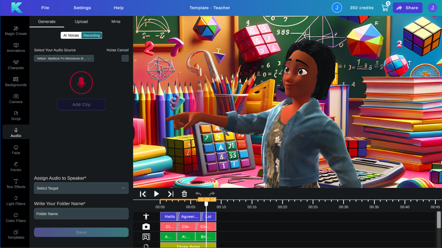Open the Text Effects panel
442x248 pixels.
pyautogui.click(x=16, y=183)
